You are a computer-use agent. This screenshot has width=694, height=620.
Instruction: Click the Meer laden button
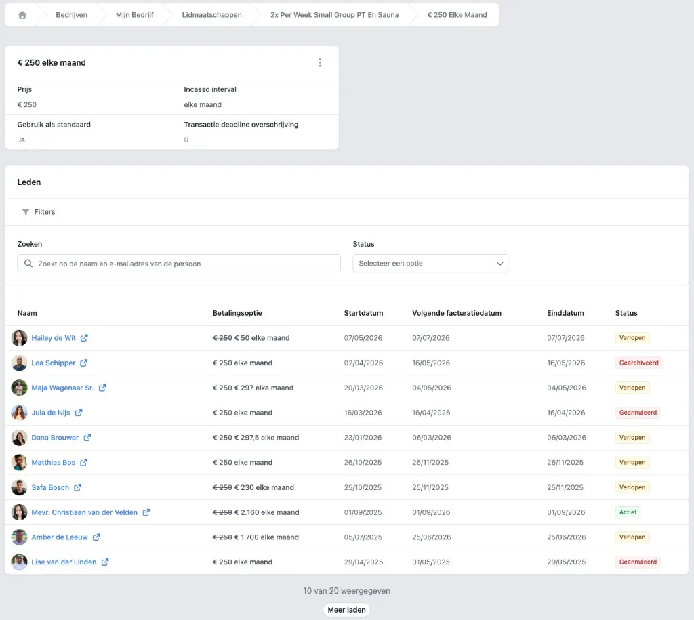[x=346, y=610]
